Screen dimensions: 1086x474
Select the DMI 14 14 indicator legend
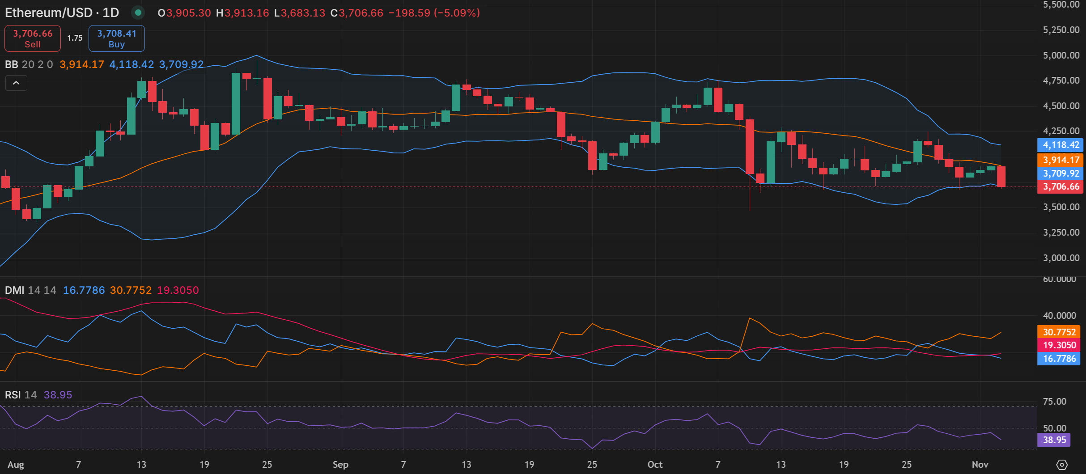pos(30,290)
